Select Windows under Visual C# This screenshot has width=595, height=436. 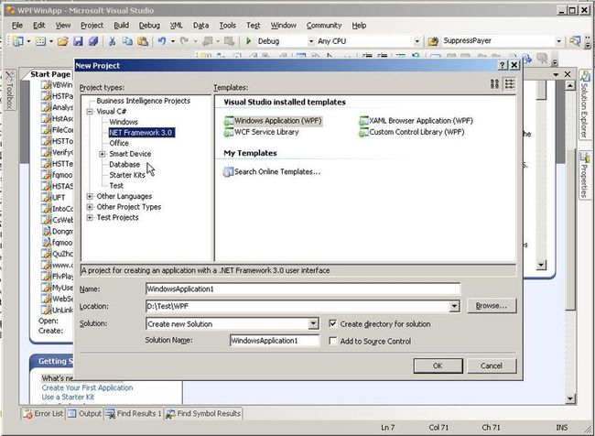pos(124,122)
